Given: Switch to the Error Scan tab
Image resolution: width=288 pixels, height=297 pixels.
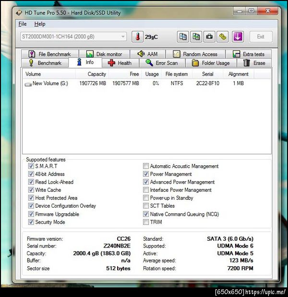Looking at the screenshot, I should (x=162, y=63).
